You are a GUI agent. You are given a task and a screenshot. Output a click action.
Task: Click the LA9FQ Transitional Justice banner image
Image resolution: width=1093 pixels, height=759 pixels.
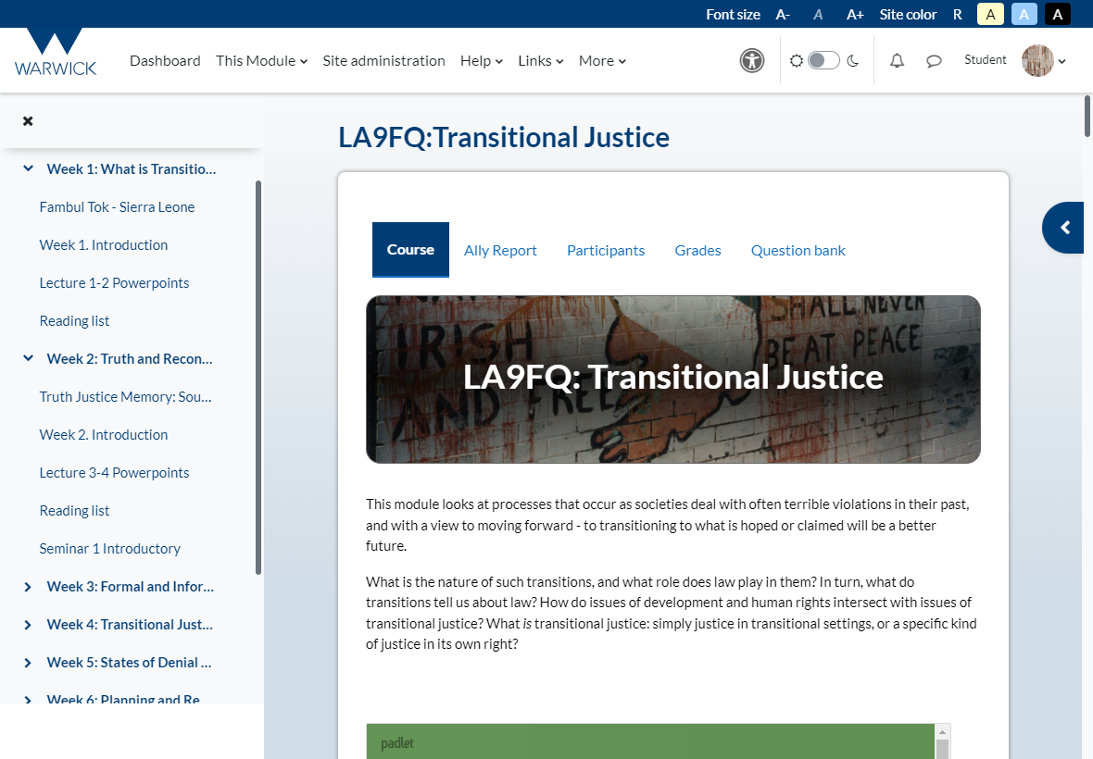672,379
